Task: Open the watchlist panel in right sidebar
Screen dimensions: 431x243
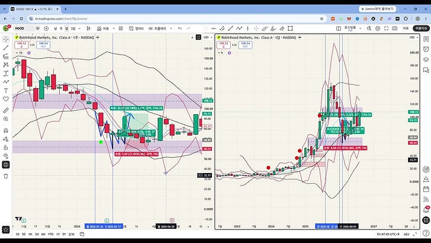Action: pyautogui.click(x=426, y=39)
